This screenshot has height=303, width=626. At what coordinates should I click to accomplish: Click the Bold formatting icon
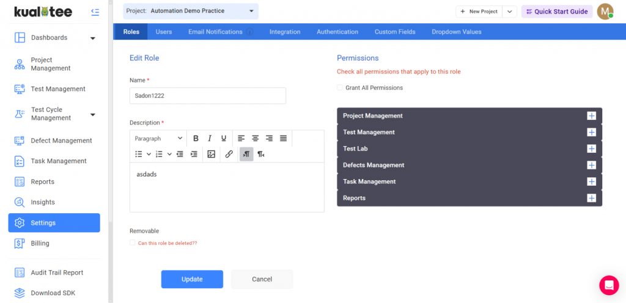pos(196,139)
